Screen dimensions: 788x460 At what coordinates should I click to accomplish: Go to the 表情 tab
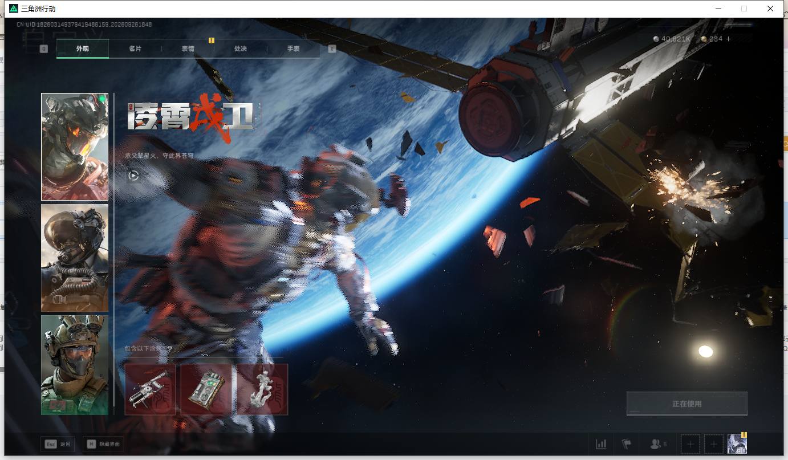[x=188, y=49]
